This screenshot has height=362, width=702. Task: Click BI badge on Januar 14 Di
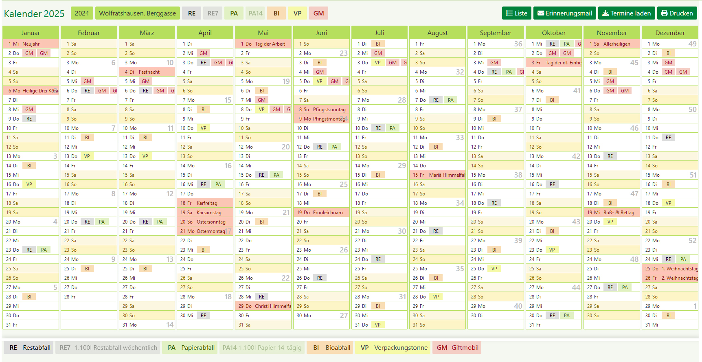point(29,165)
